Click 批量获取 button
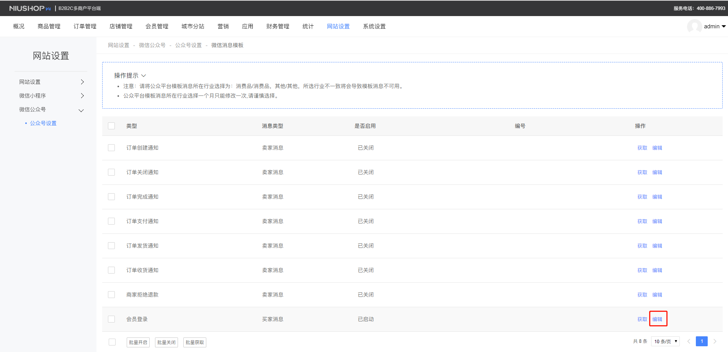728x352 pixels. point(195,342)
